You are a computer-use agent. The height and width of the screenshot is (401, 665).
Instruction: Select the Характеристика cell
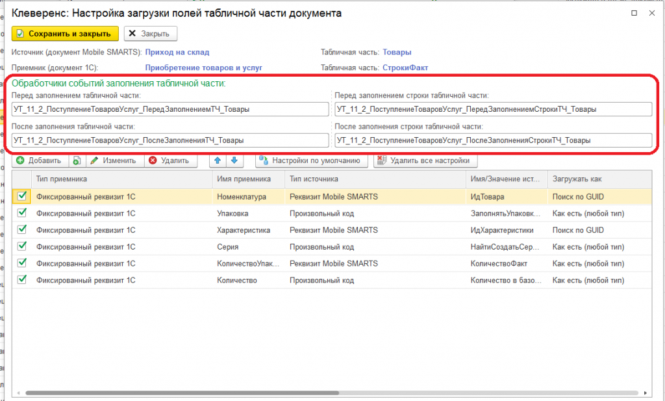pyautogui.click(x=249, y=230)
